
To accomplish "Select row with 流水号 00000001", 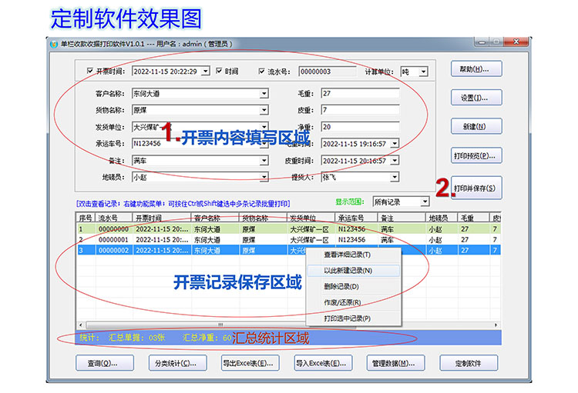I will (288, 239).
